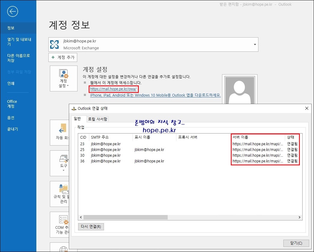314x252 pixels.
Task: Open the Outlook mobile app download link
Action: coord(155,95)
